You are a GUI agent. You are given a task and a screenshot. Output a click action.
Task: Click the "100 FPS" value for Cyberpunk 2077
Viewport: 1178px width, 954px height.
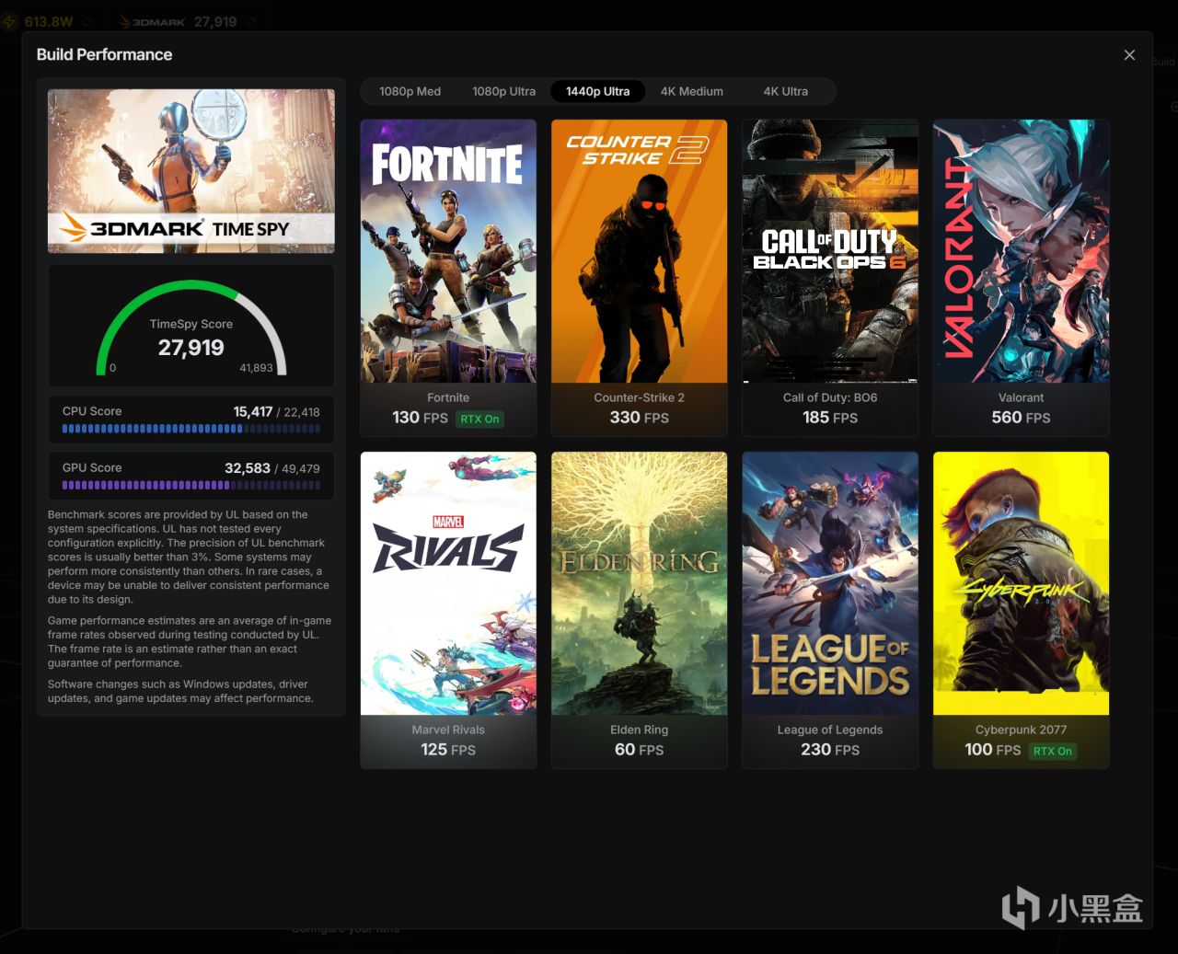click(x=993, y=750)
